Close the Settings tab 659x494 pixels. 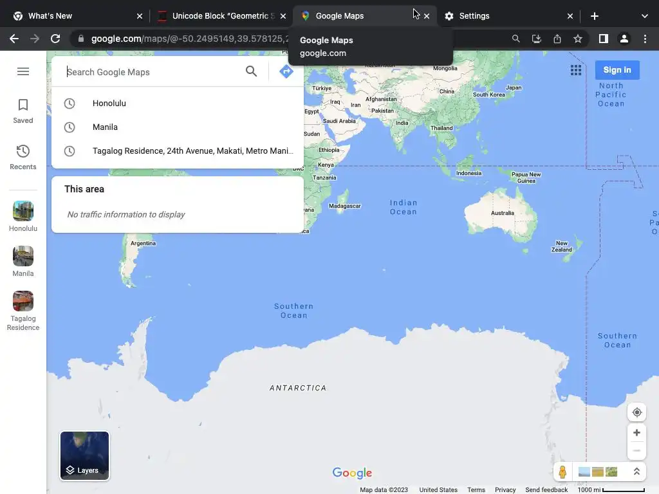pos(570,16)
